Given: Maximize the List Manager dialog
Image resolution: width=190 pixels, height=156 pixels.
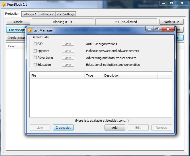Looking at the screenshot, I should 157,29.
